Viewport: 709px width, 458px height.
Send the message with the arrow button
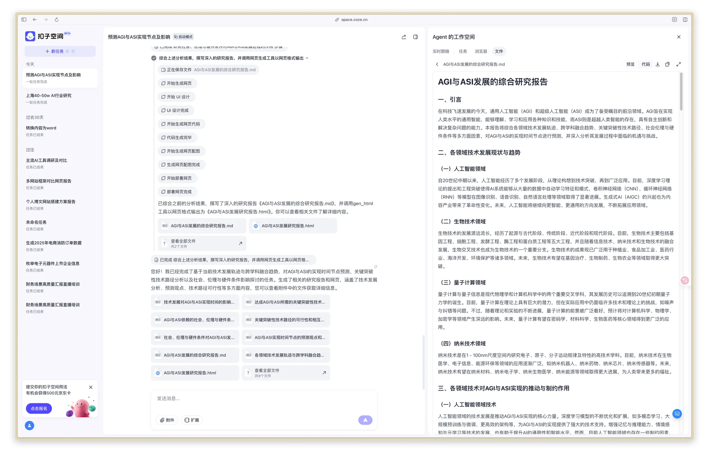[x=365, y=420]
